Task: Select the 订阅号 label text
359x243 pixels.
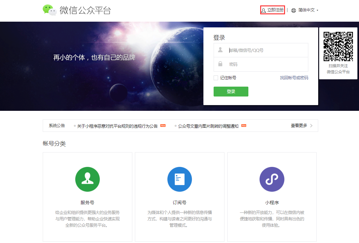Action: [179, 203]
